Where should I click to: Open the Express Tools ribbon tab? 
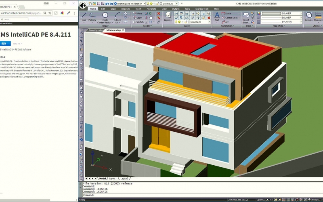[202, 9]
